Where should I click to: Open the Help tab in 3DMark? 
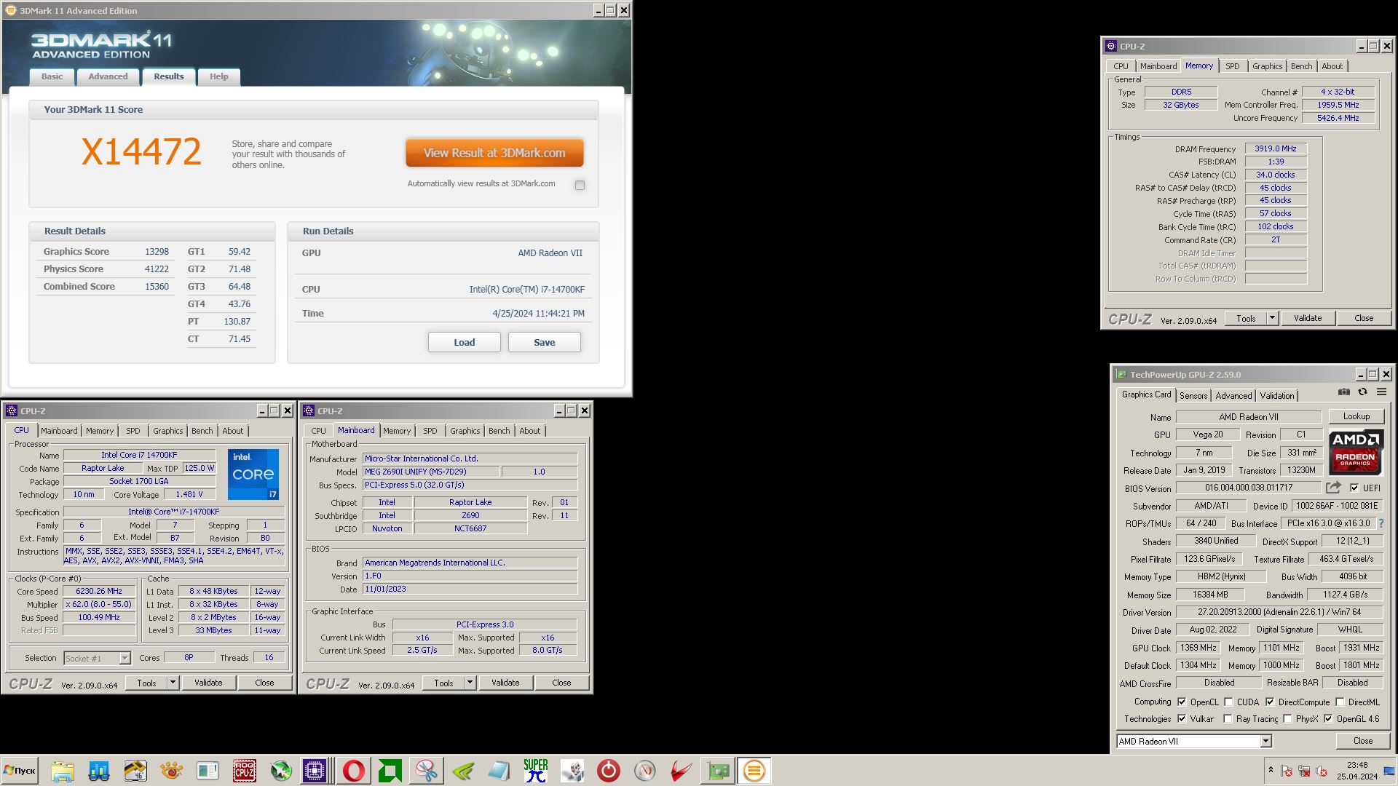[x=218, y=76]
